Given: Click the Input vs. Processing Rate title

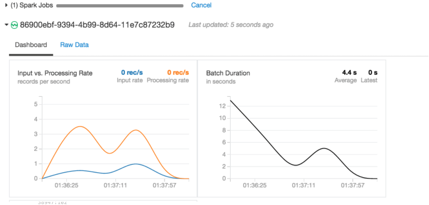Looking at the screenshot, I should coord(55,73).
